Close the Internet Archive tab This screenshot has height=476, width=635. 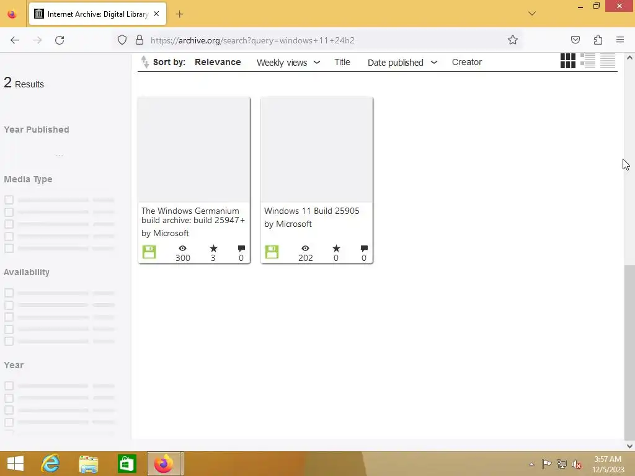pos(156,14)
